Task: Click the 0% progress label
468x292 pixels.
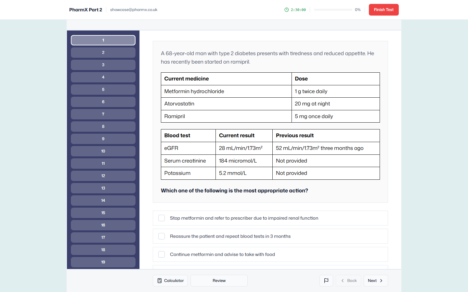Action: coord(358,10)
